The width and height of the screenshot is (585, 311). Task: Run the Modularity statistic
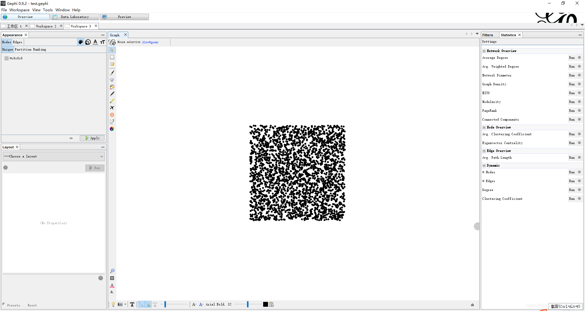point(572,102)
